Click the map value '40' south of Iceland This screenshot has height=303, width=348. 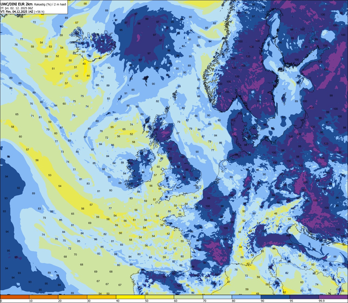pyautogui.click(x=84, y=64)
